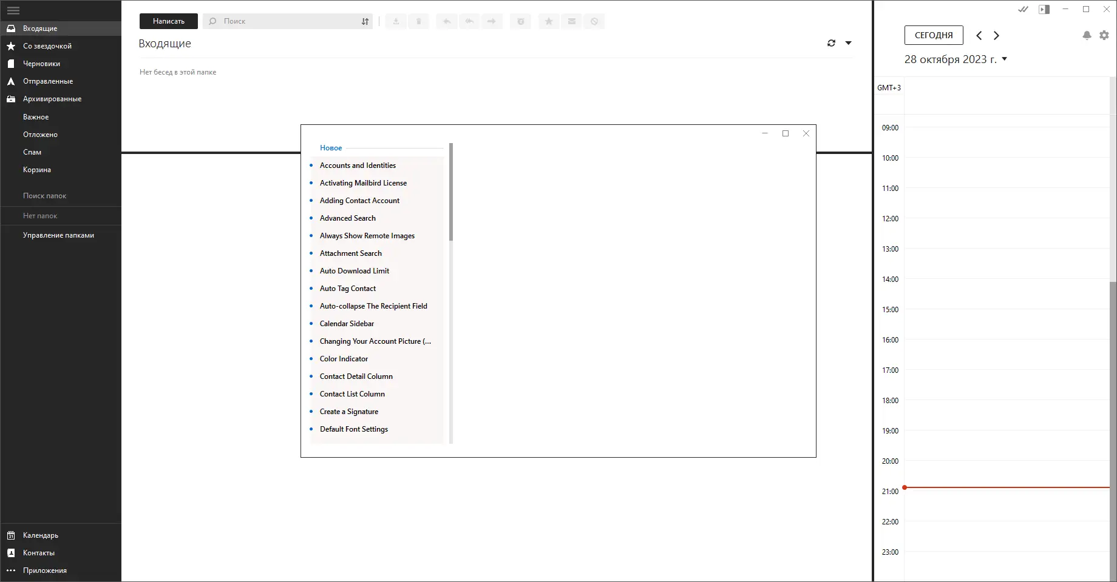
Task: Open the Default Font Settings topic
Action: tap(376, 429)
